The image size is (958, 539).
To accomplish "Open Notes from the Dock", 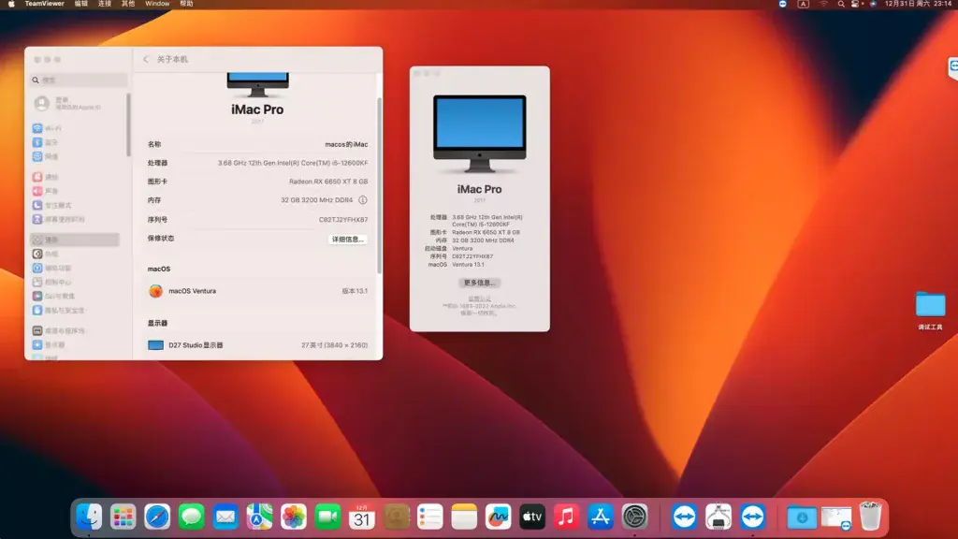I will click(464, 517).
